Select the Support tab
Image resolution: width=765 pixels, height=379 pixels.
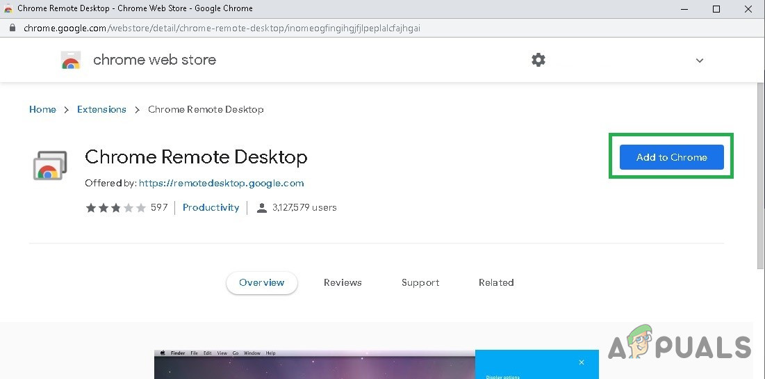point(420,282)
